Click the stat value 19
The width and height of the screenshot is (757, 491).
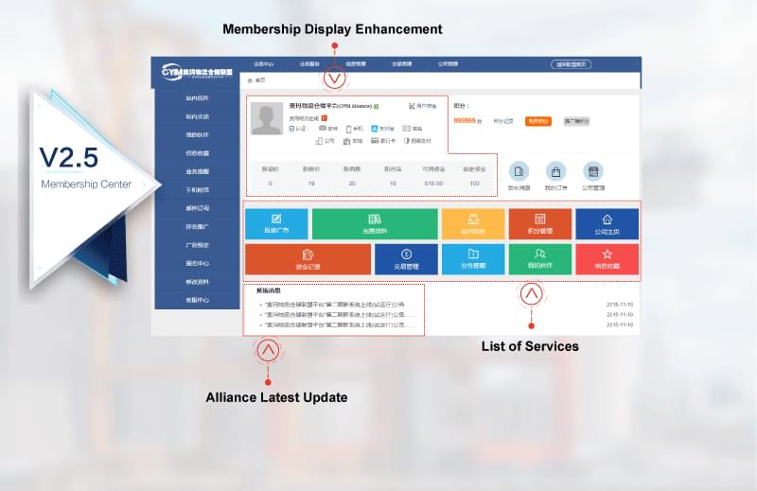[x=311, y=184]
